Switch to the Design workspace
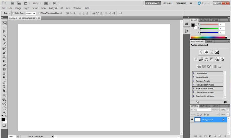Screen dimensions: 231x138 pos(167,3)
